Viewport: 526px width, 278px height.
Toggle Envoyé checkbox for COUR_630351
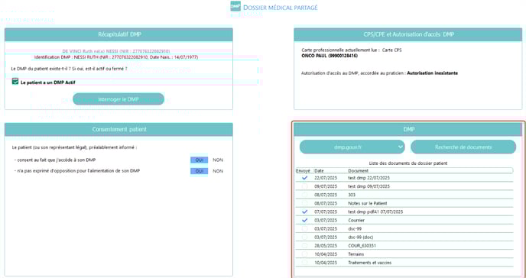click(x=304, y=245)
